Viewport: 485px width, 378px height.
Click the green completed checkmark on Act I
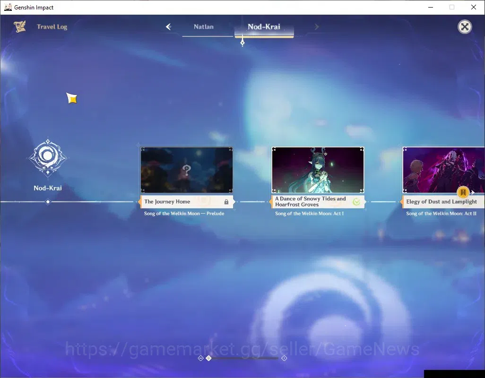pos(356,202)
